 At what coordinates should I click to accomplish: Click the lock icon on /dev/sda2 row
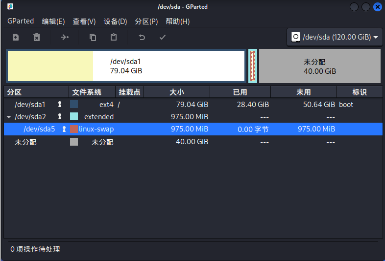pos(59,116)
